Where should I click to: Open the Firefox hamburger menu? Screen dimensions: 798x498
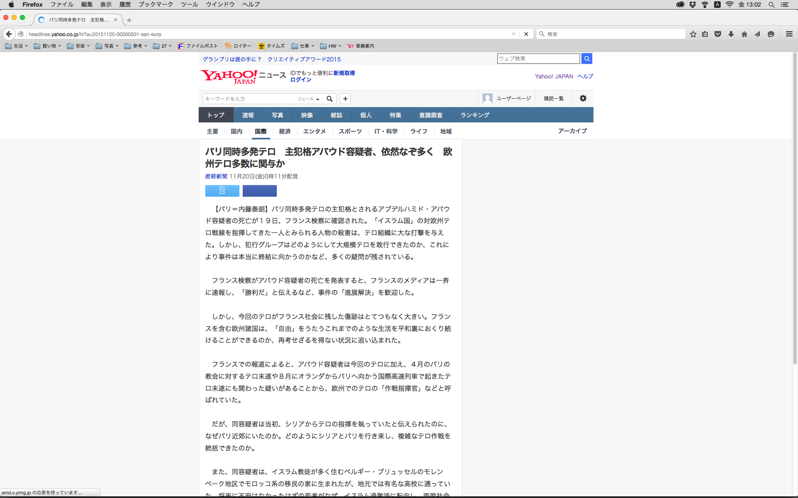coord(789,34)
